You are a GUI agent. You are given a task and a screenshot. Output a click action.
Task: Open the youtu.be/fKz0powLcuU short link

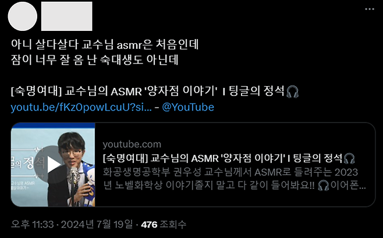pyautogui.click(x=81, y=107)
